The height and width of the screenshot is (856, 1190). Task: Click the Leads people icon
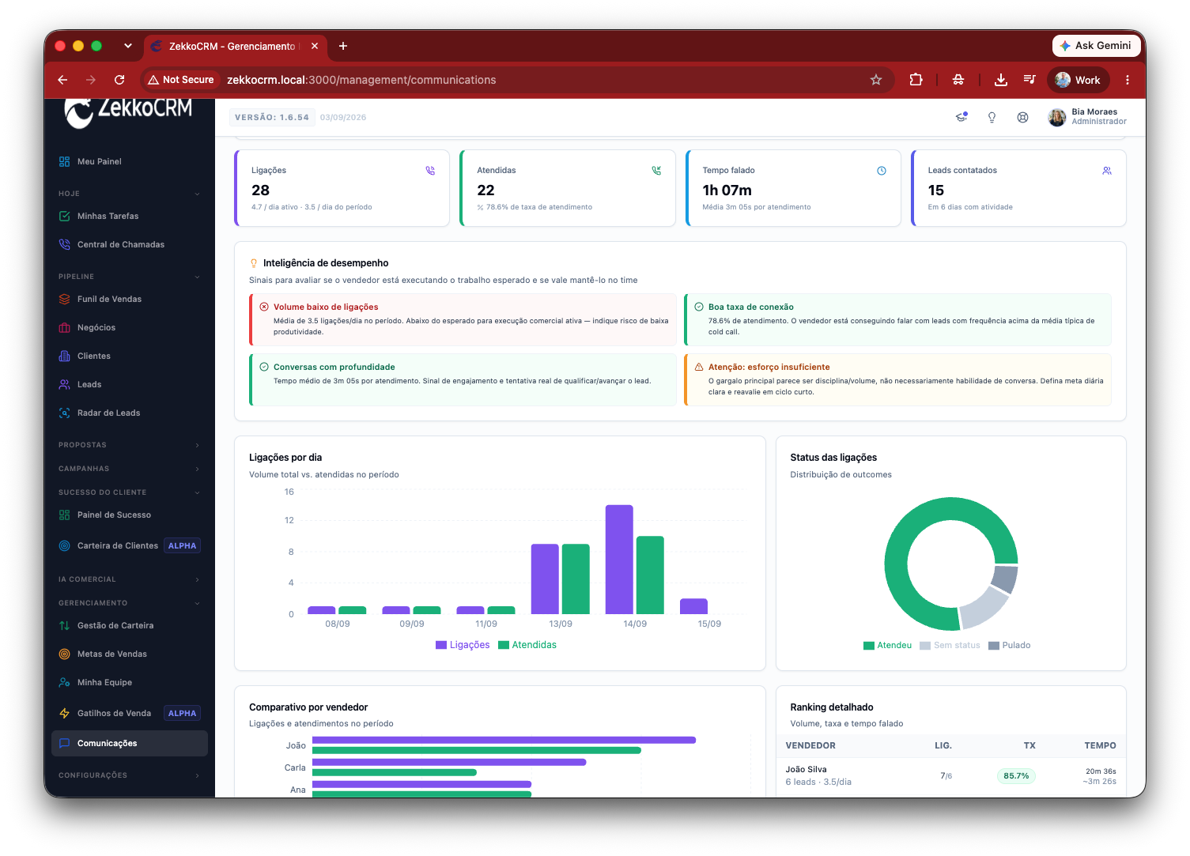[x=64, y=384]
